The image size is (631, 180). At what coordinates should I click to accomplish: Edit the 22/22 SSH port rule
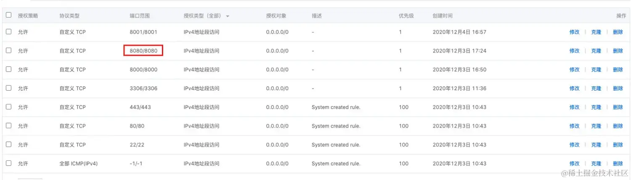click(574, 145)
